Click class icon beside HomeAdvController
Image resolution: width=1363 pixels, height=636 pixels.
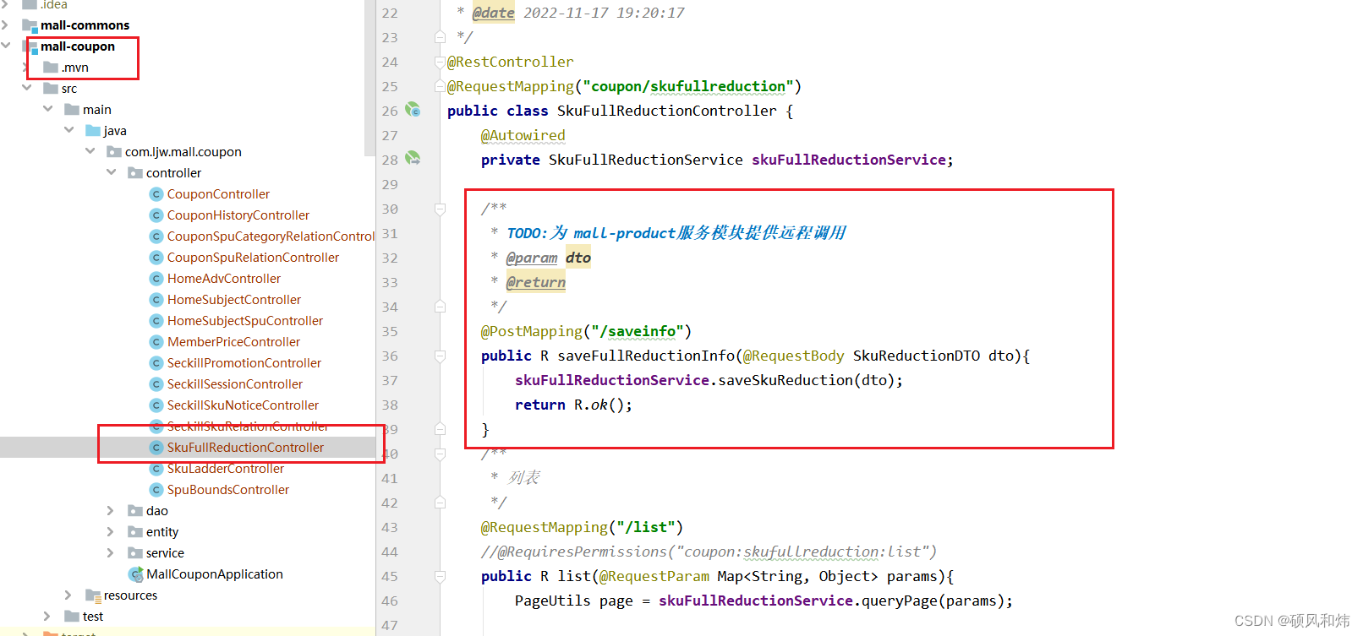156,279
